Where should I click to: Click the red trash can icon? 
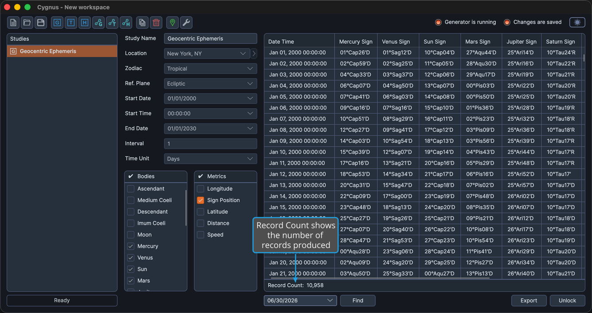pos(156,23)
